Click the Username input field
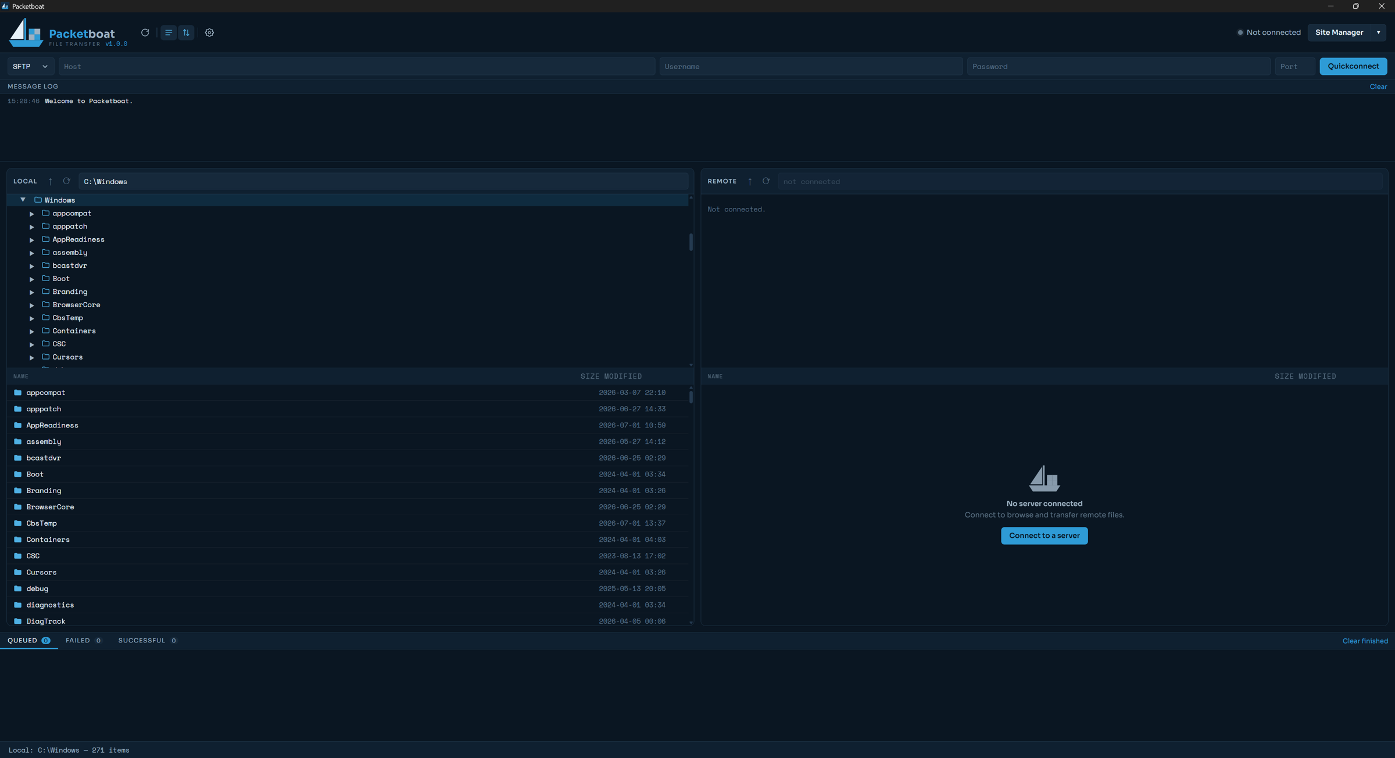Viewport: 1395px width, 758px height. (811, 66)
